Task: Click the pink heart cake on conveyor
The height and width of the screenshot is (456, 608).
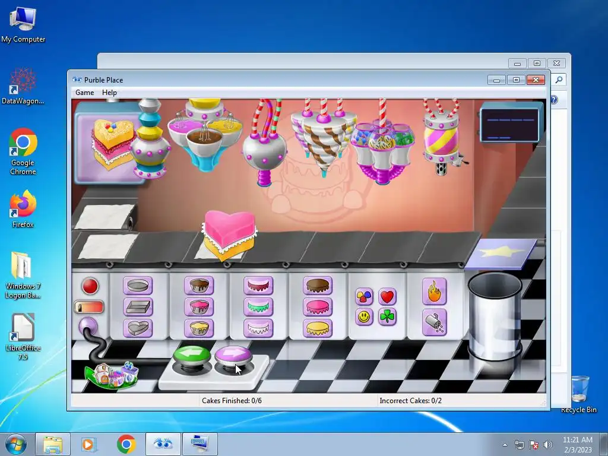Action: 230,235
